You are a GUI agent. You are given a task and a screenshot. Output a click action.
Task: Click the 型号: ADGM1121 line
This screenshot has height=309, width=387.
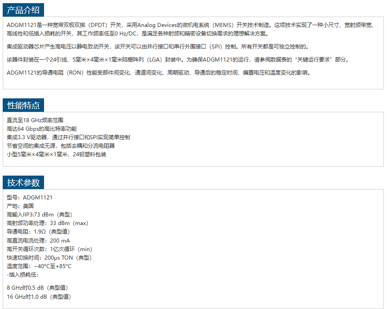[30, 198]
